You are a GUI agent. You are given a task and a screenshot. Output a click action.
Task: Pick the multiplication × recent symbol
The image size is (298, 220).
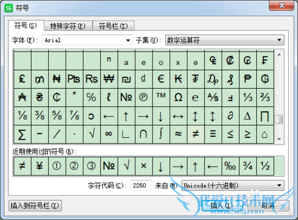144,166
